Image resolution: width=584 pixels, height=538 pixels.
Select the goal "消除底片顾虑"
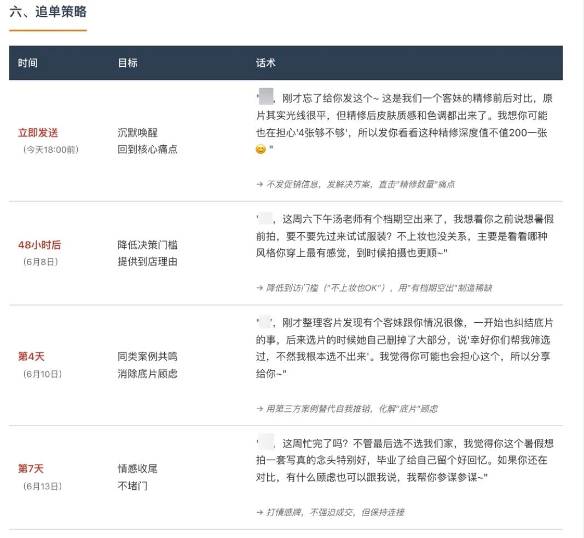tap(147, 374)
